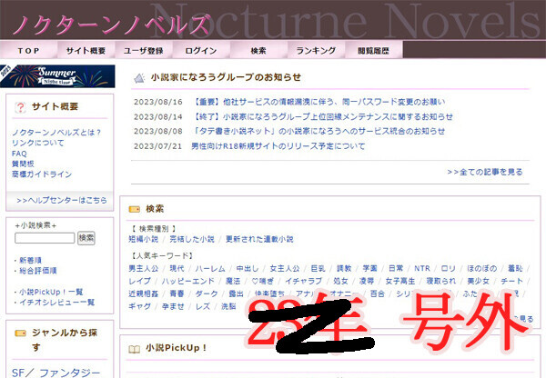The image size is (546, 378).
Task: Click the 検索 section card icon
Action: (x=135, y=209)
